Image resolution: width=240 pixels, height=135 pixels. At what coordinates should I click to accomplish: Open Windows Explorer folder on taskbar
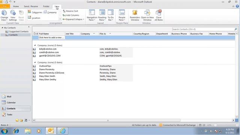28,131
